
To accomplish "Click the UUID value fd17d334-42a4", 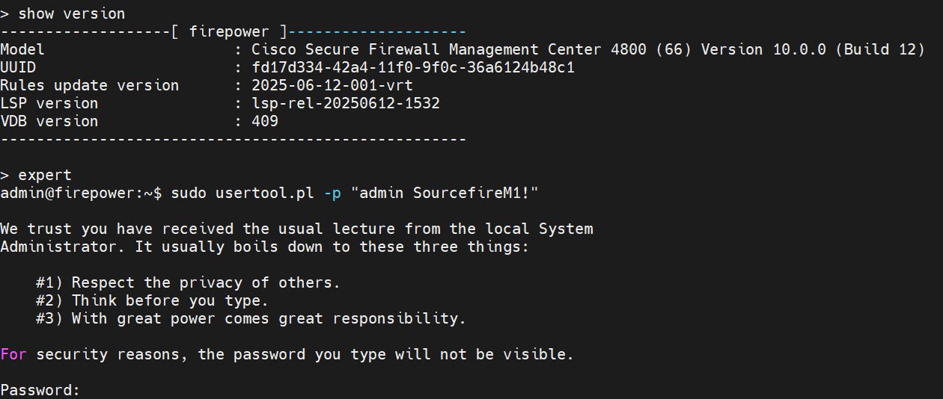I will point(412,67).
